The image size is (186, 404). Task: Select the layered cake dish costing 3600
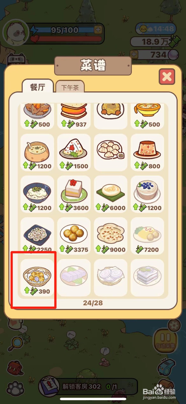[74, 194]
